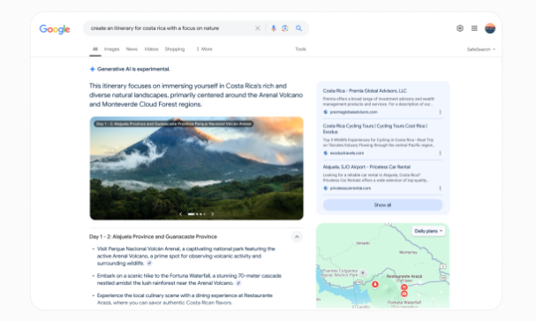Open the Costa Rica Cycling Tours link
Image resolution: width=536 pixels, height=321 pixels.
[375, 129]
